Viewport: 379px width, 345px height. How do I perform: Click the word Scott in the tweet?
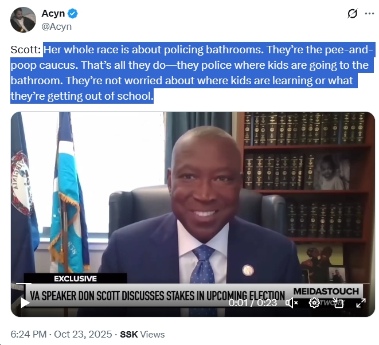tap(25, 49)
